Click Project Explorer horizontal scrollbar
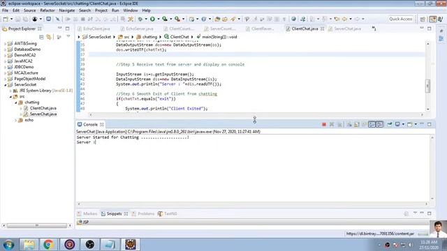Screen dimensions: 447x251 pos(36,226)
